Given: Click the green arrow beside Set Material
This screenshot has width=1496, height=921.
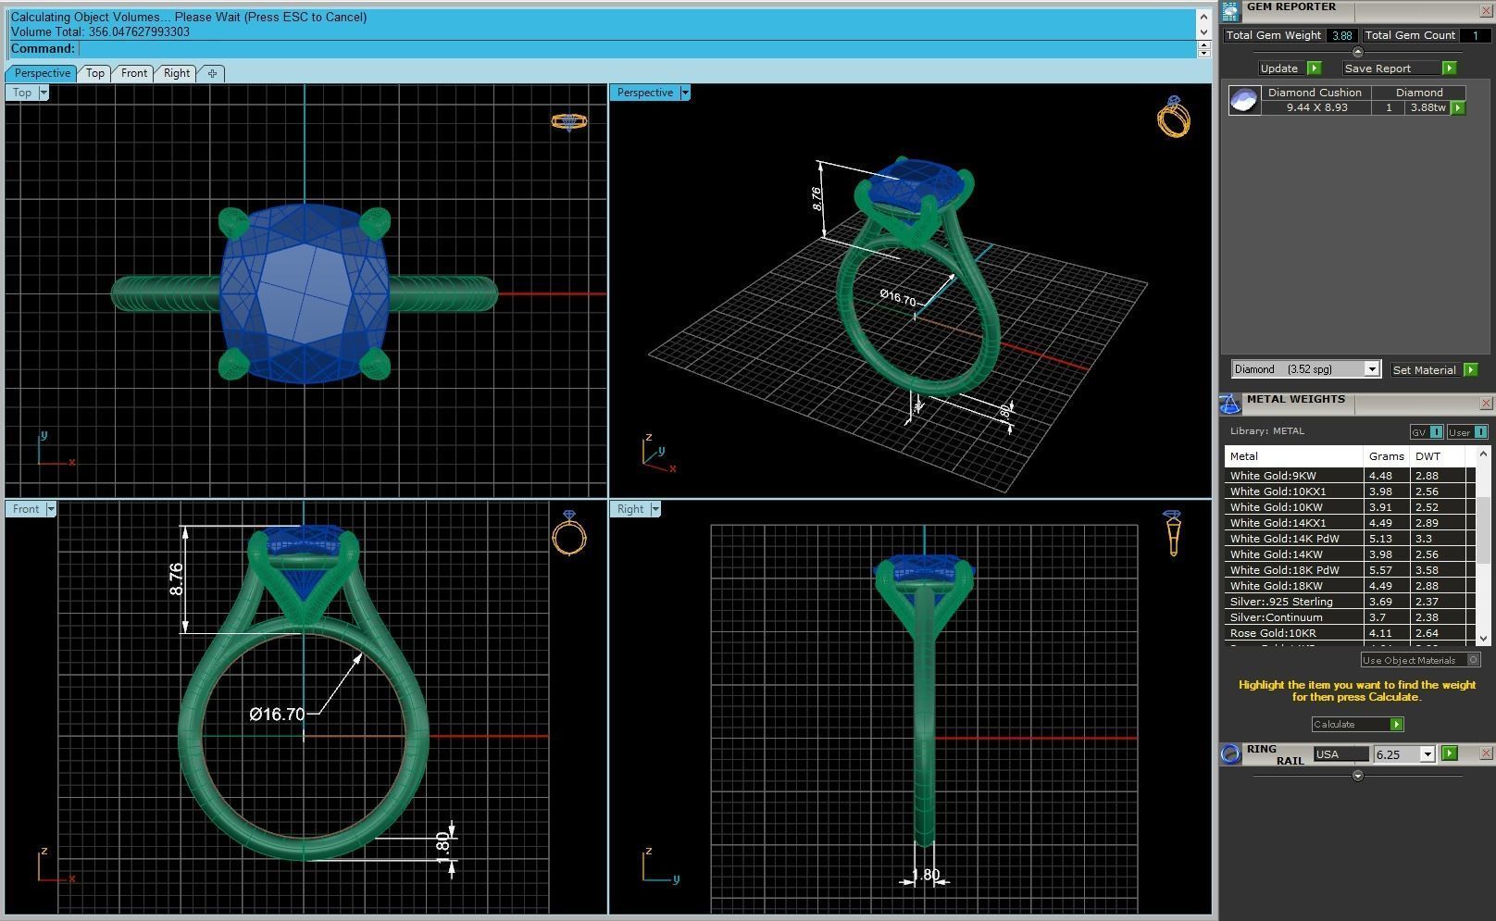Looking at the screenshot, I should (1470, 370).
